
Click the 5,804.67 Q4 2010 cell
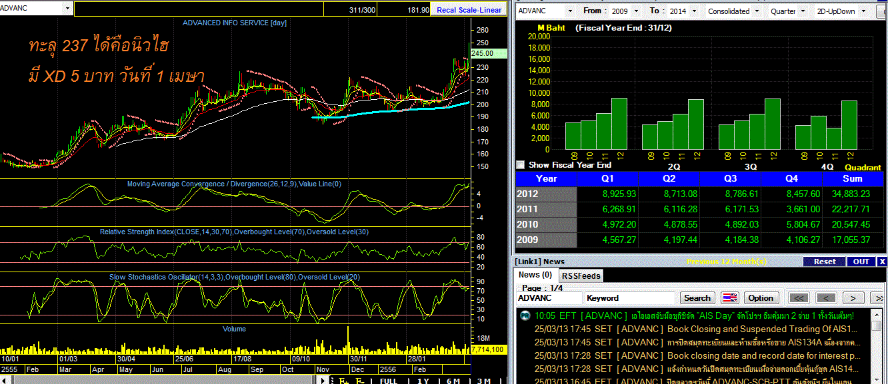tap(791, 224)
